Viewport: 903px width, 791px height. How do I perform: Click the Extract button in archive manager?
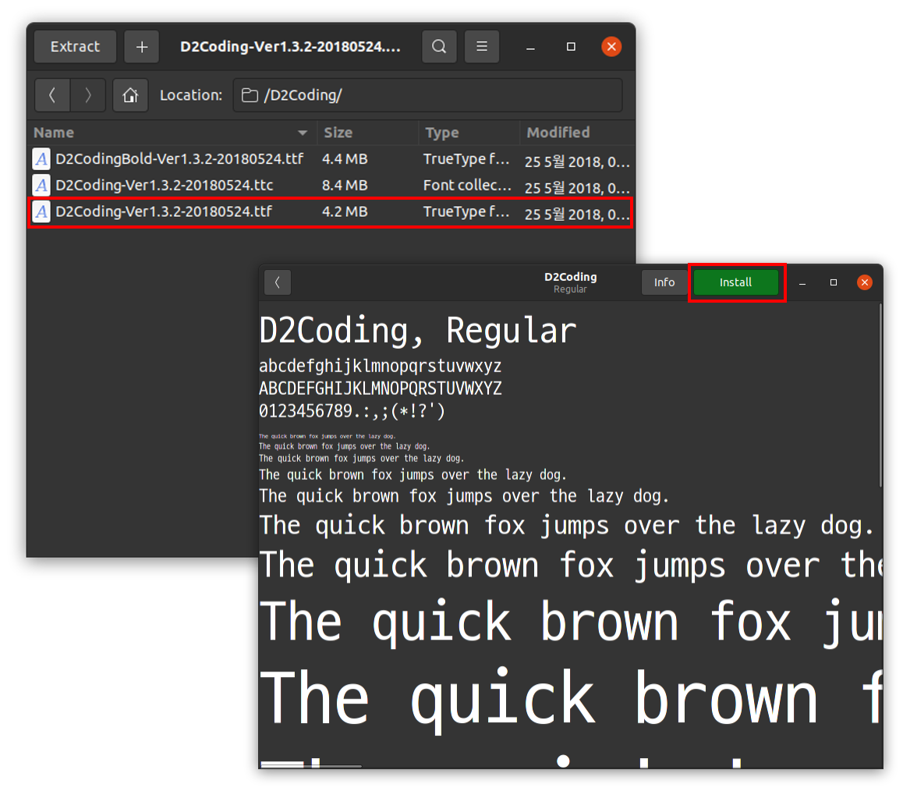pos(75,47)
